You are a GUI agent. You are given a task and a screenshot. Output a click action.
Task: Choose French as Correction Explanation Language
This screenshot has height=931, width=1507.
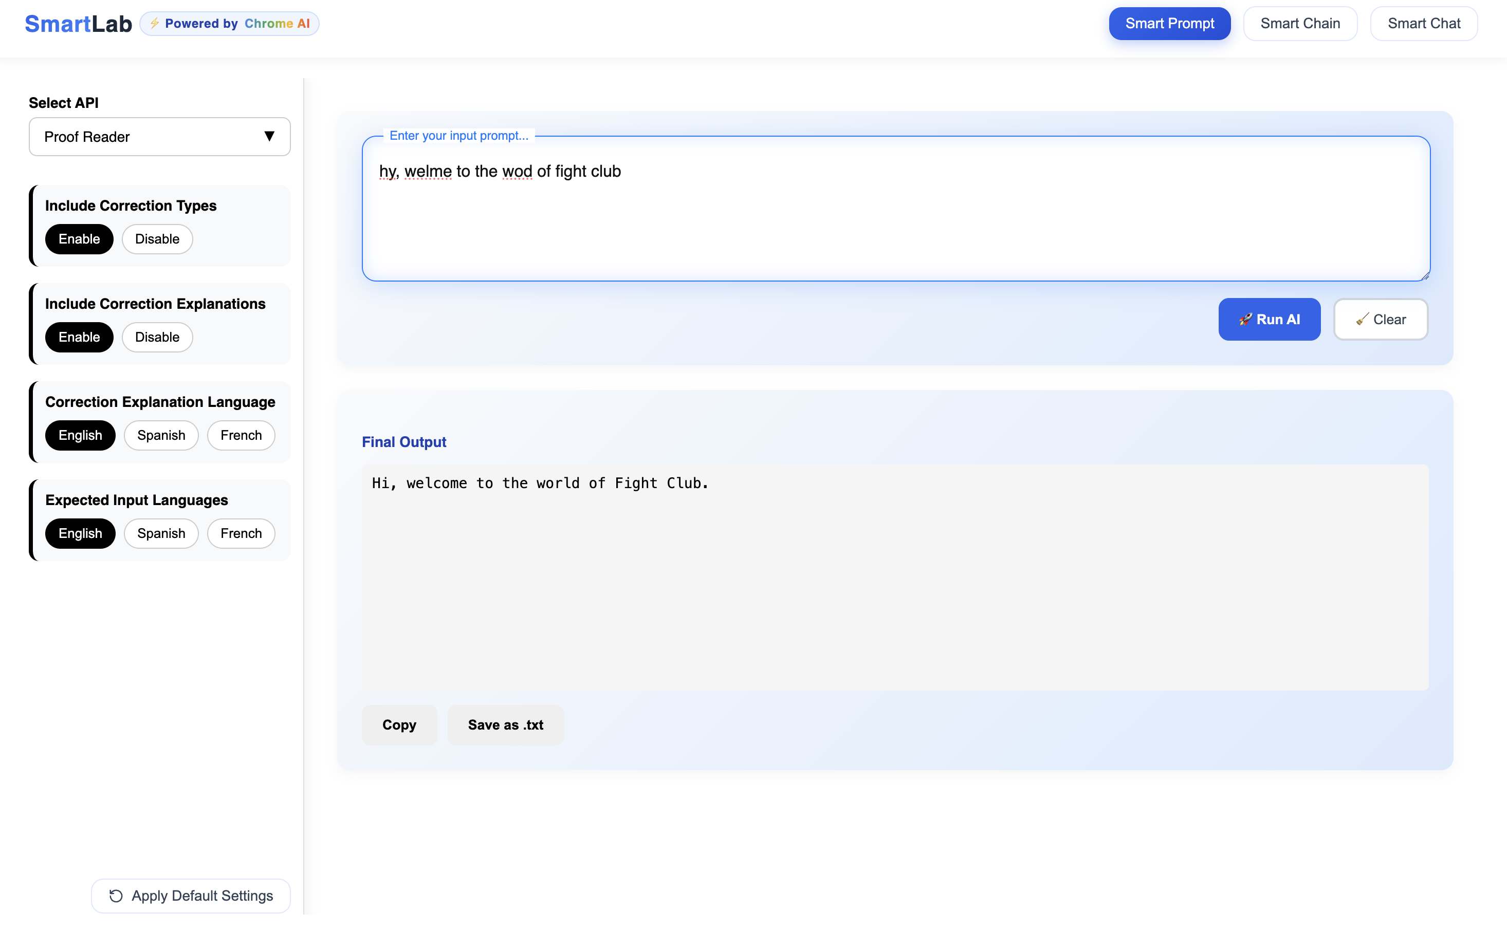[241, 435]
